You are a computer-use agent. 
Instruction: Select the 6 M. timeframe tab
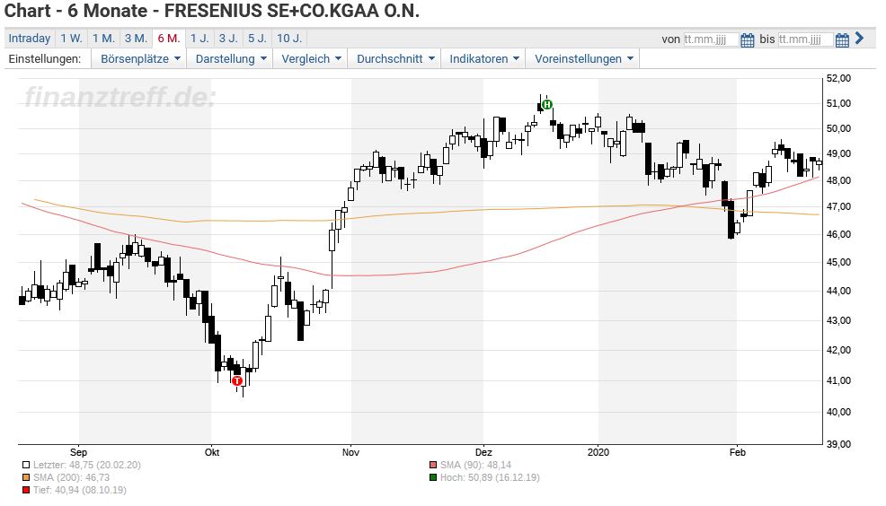(168, 39)
